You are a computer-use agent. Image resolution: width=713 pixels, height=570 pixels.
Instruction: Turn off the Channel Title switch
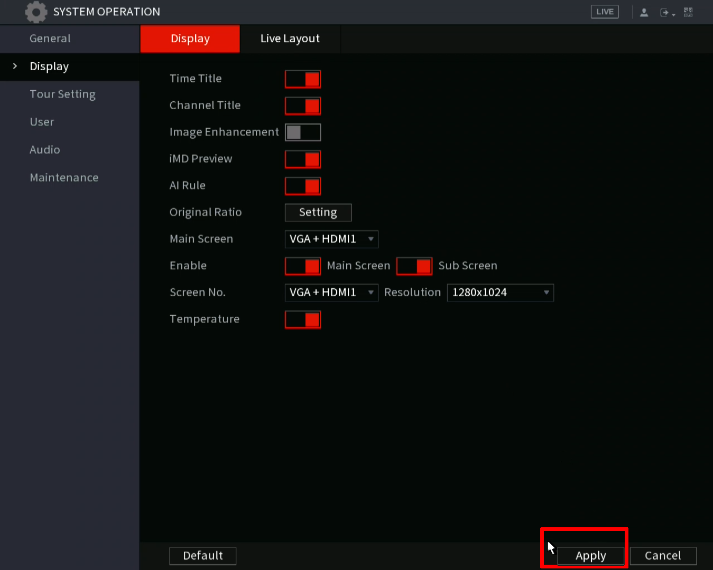pos(303,106)
